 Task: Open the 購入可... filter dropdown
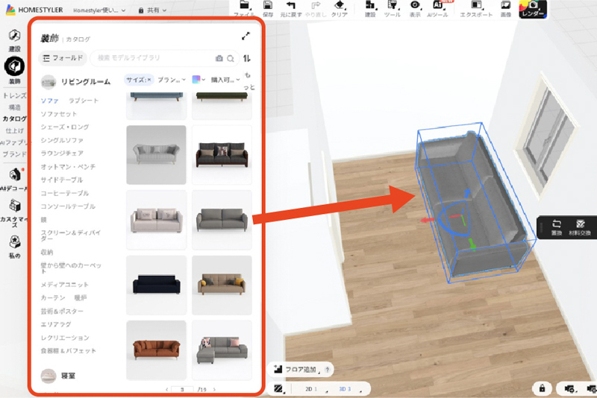pyautogui.click(x=225, y=80)
